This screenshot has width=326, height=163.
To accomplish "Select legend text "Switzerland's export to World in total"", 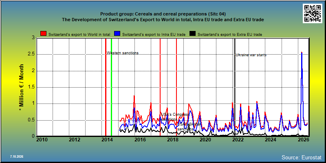I will point(79,35).
